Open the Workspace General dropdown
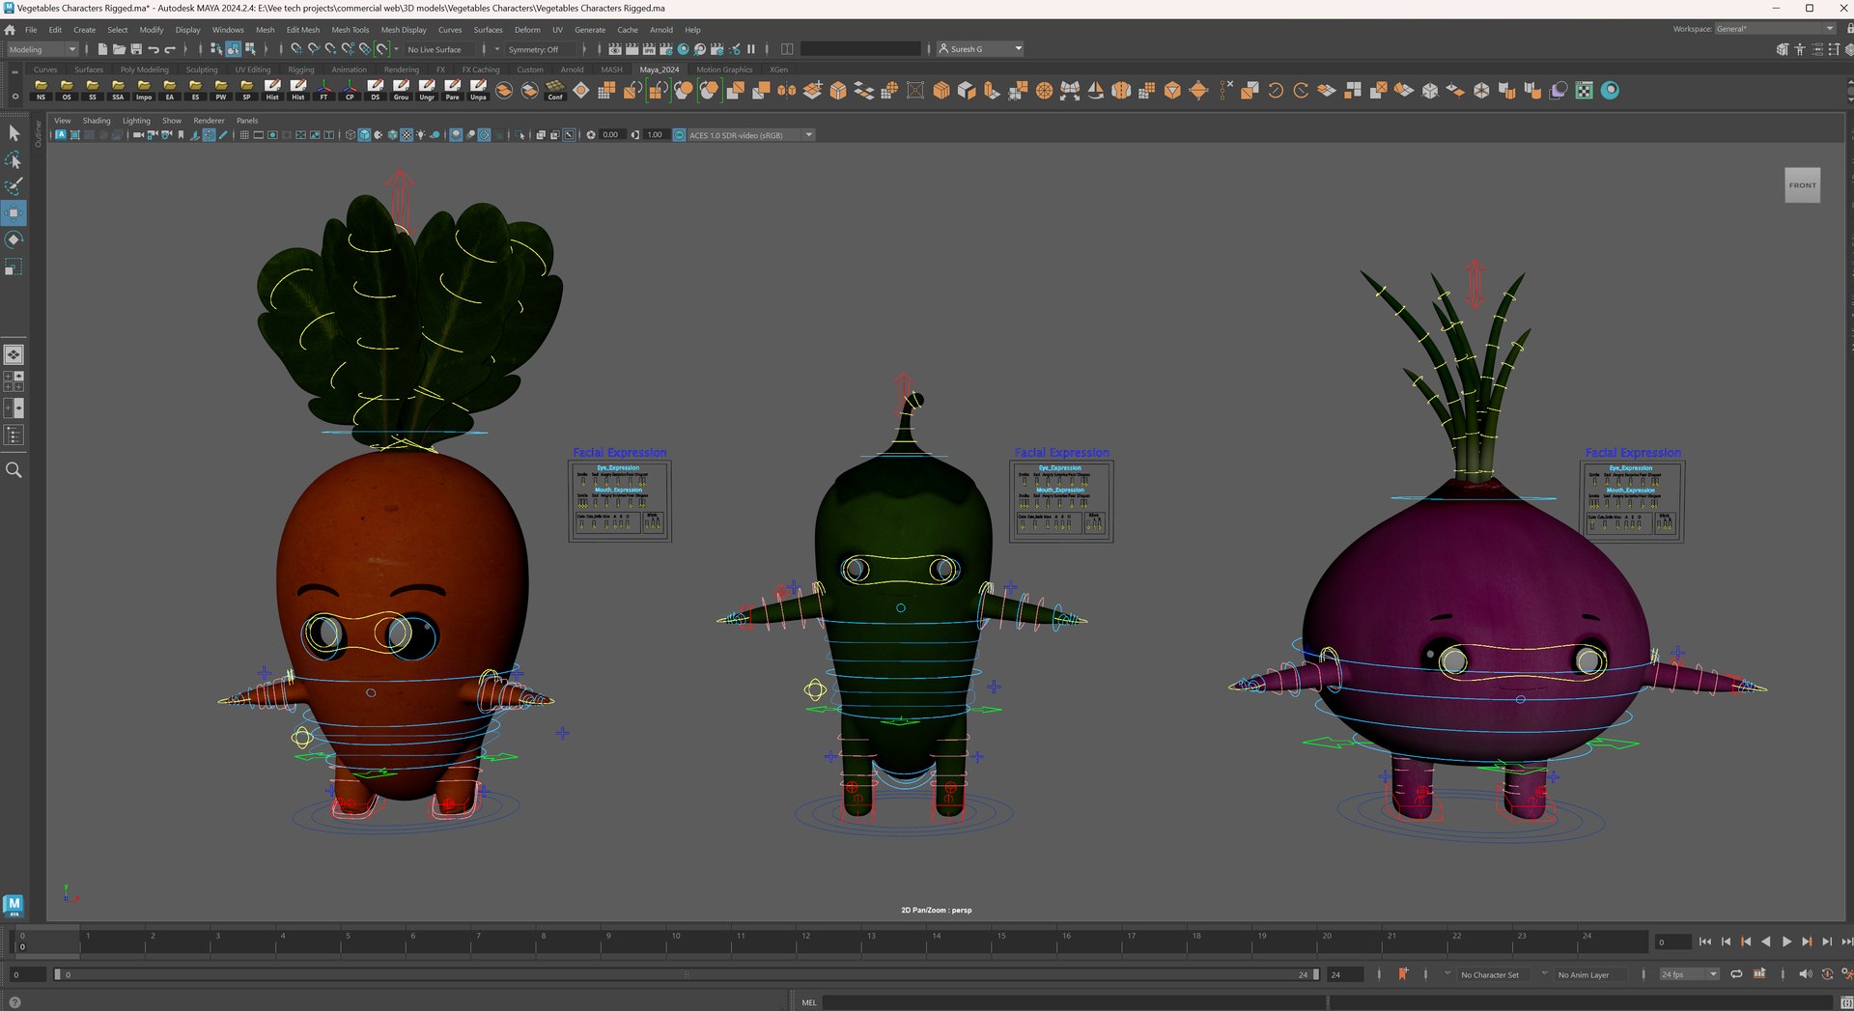The width and height of the screenshot is (1854, 1011). tap(1776, 29)
